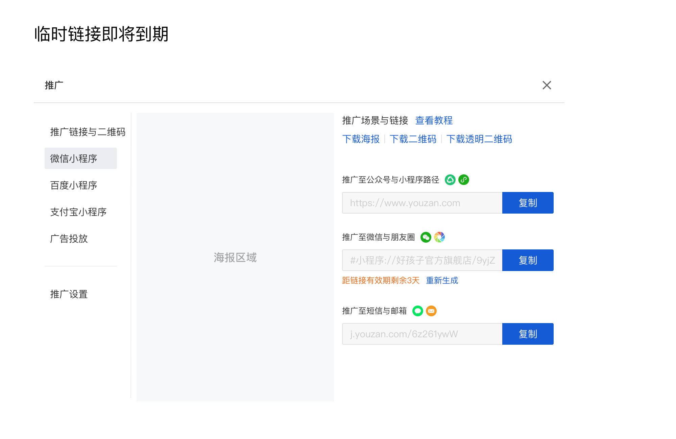Copy the 小程序 Moments link
This screenshot has width=676, height=439.
click(528, 260)
